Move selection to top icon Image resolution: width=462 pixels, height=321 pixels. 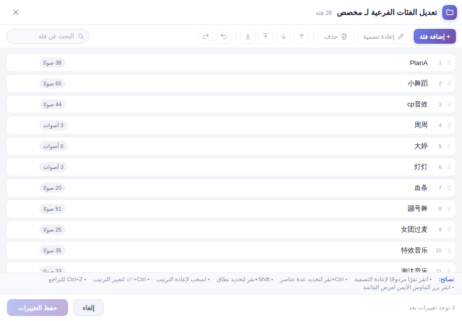(266, 36)
